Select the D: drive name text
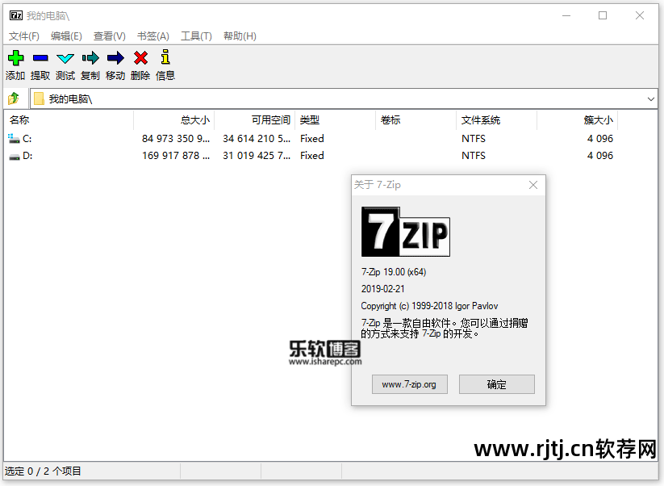This screenshot has width=664, height=486. point(27,156)
